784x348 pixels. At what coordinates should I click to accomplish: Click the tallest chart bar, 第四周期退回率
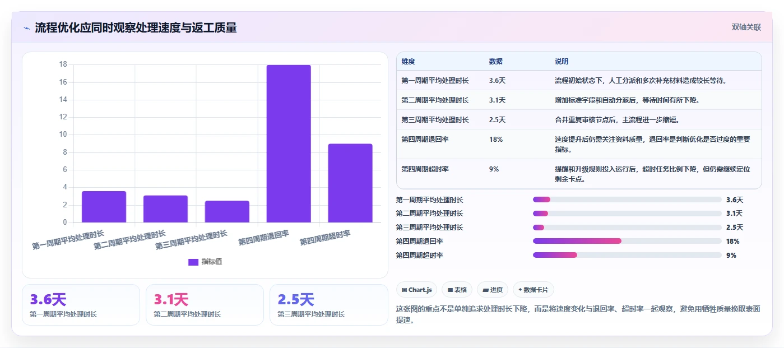(x=289, y=144)
